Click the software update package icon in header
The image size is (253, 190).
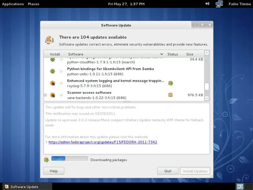pyautogui.click(x=50, y=40)
